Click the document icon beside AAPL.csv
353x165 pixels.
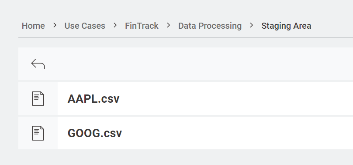pos(38,98)
